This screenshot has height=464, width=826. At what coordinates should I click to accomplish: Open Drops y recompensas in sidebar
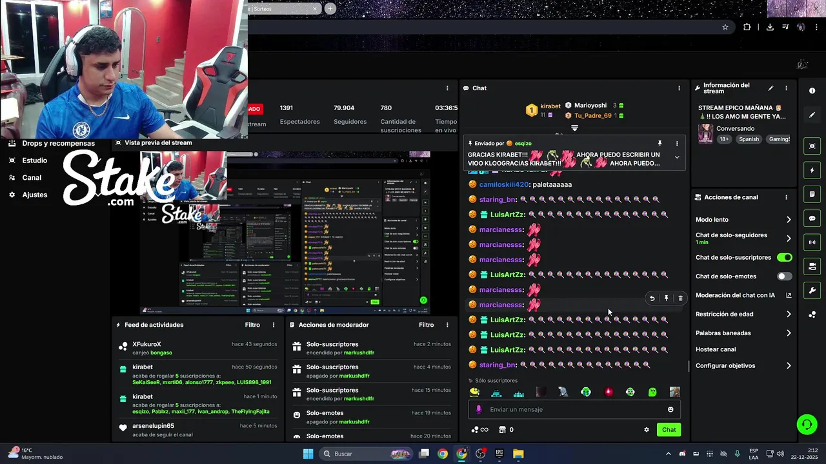[x=52, y=143]
